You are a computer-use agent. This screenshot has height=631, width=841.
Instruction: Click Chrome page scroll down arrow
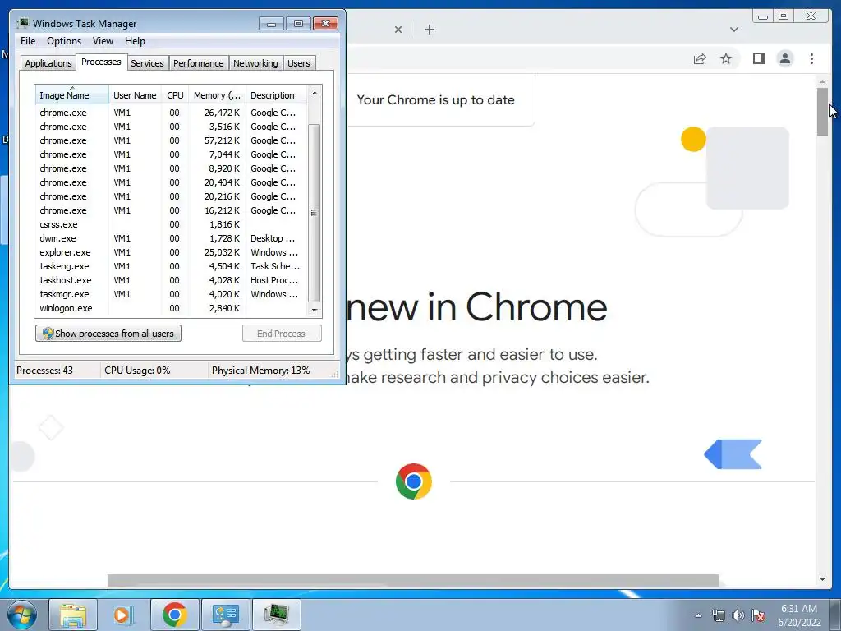click(822, 579)
